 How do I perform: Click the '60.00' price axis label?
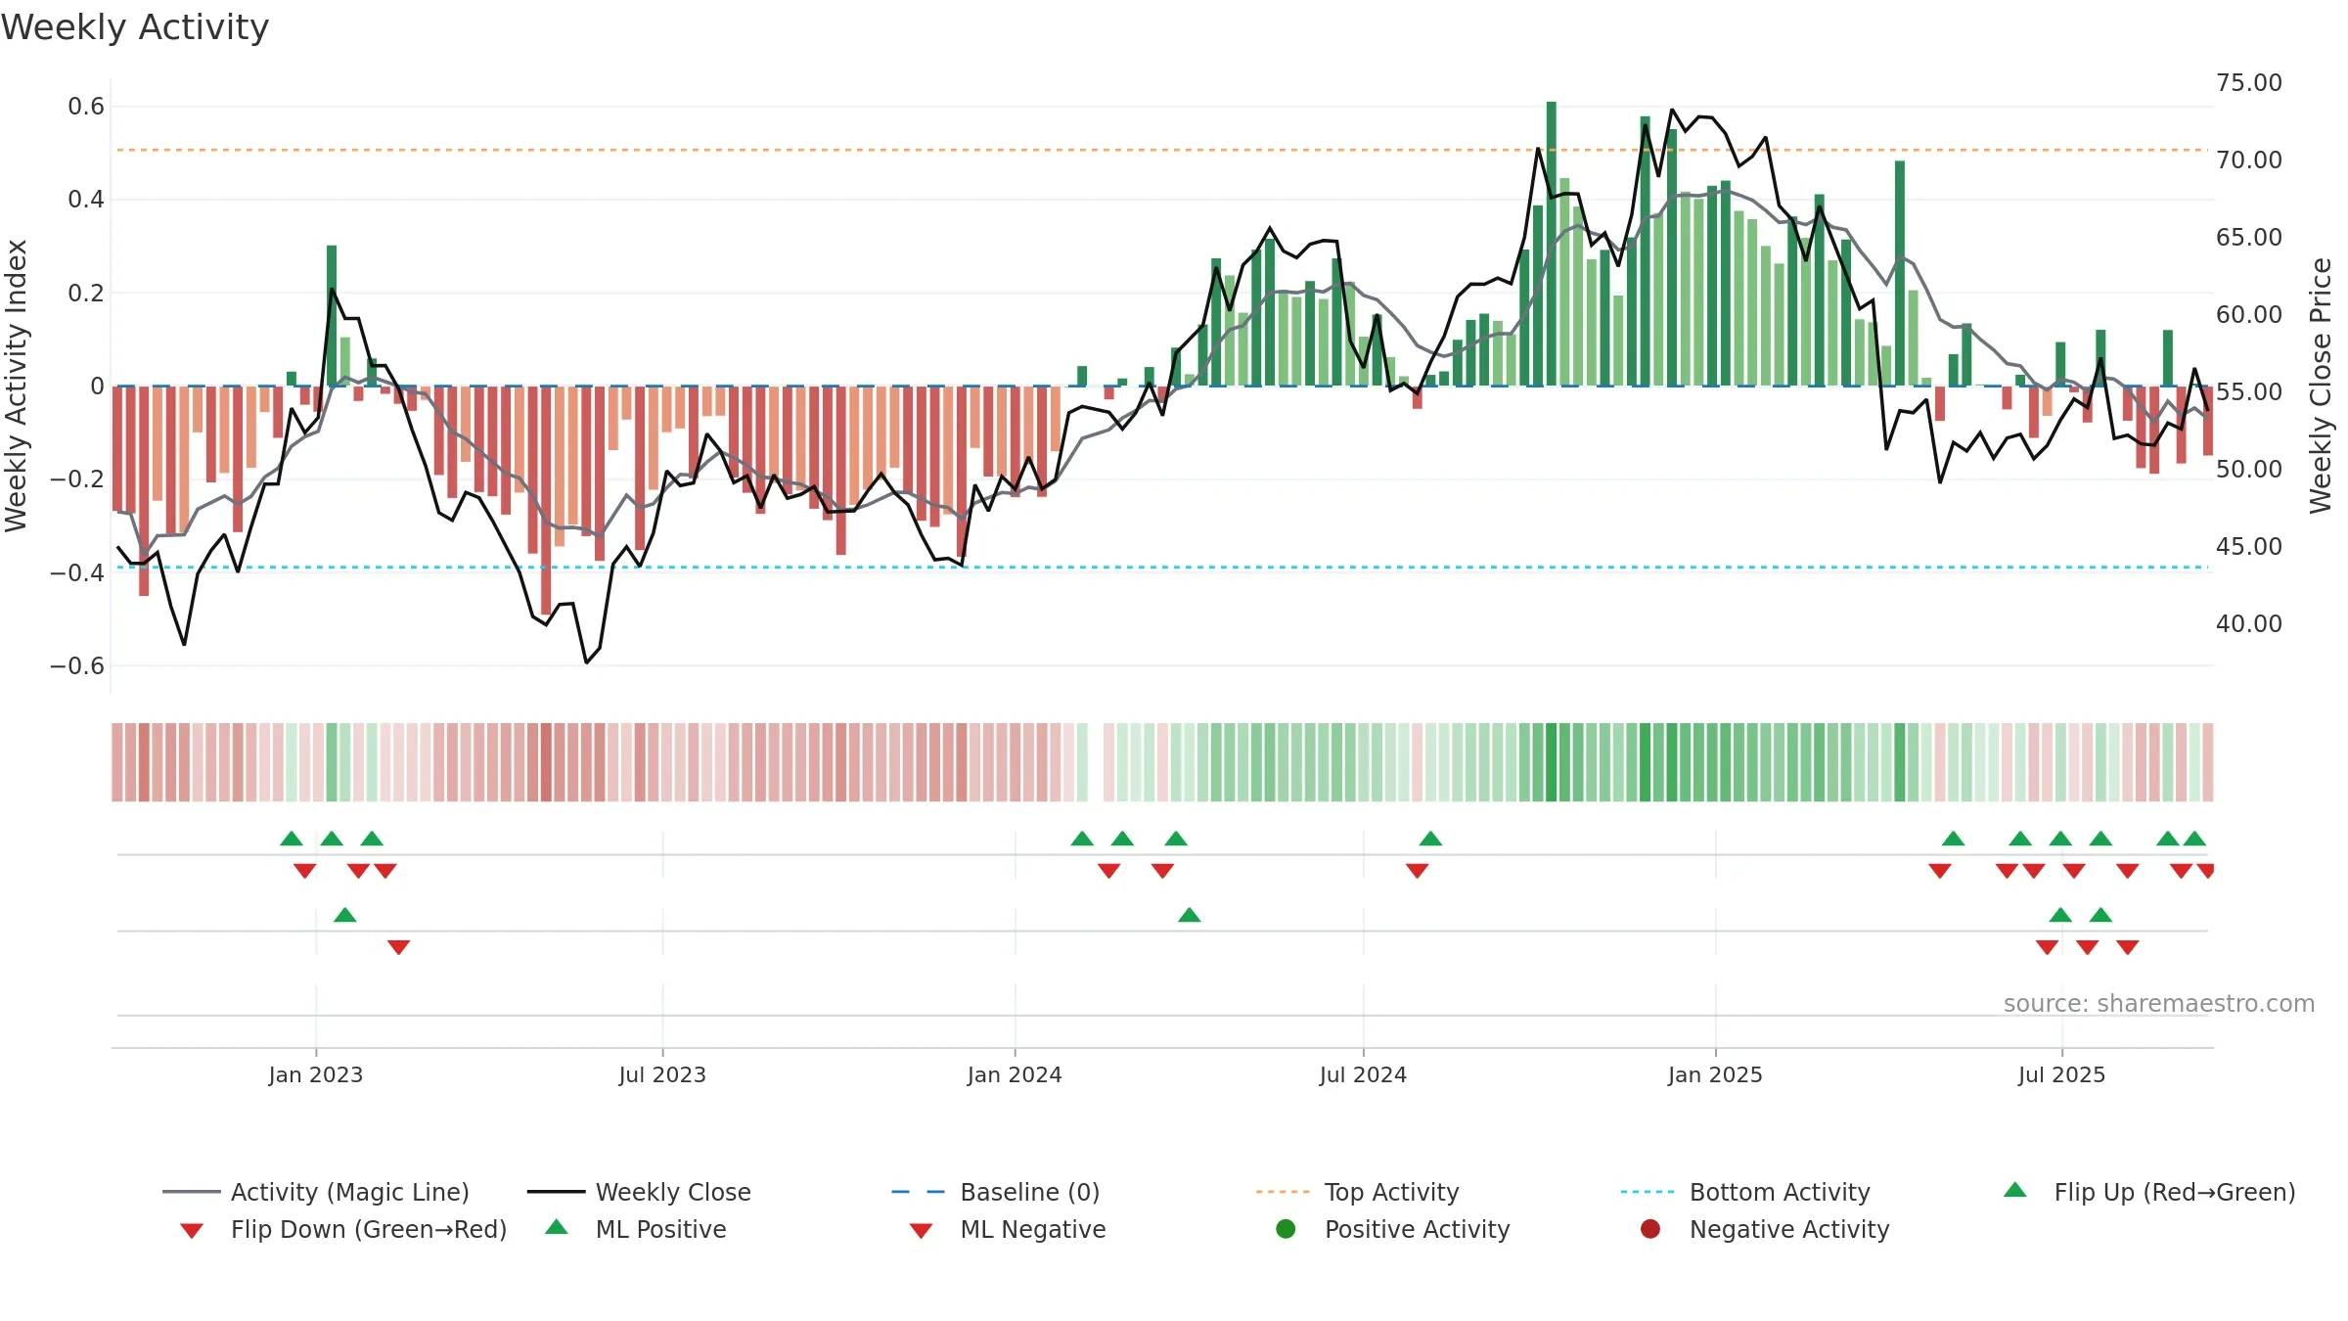[x=2249, y=314]
